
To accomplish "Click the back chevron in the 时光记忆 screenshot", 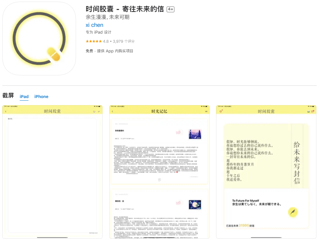I will 112,112.
